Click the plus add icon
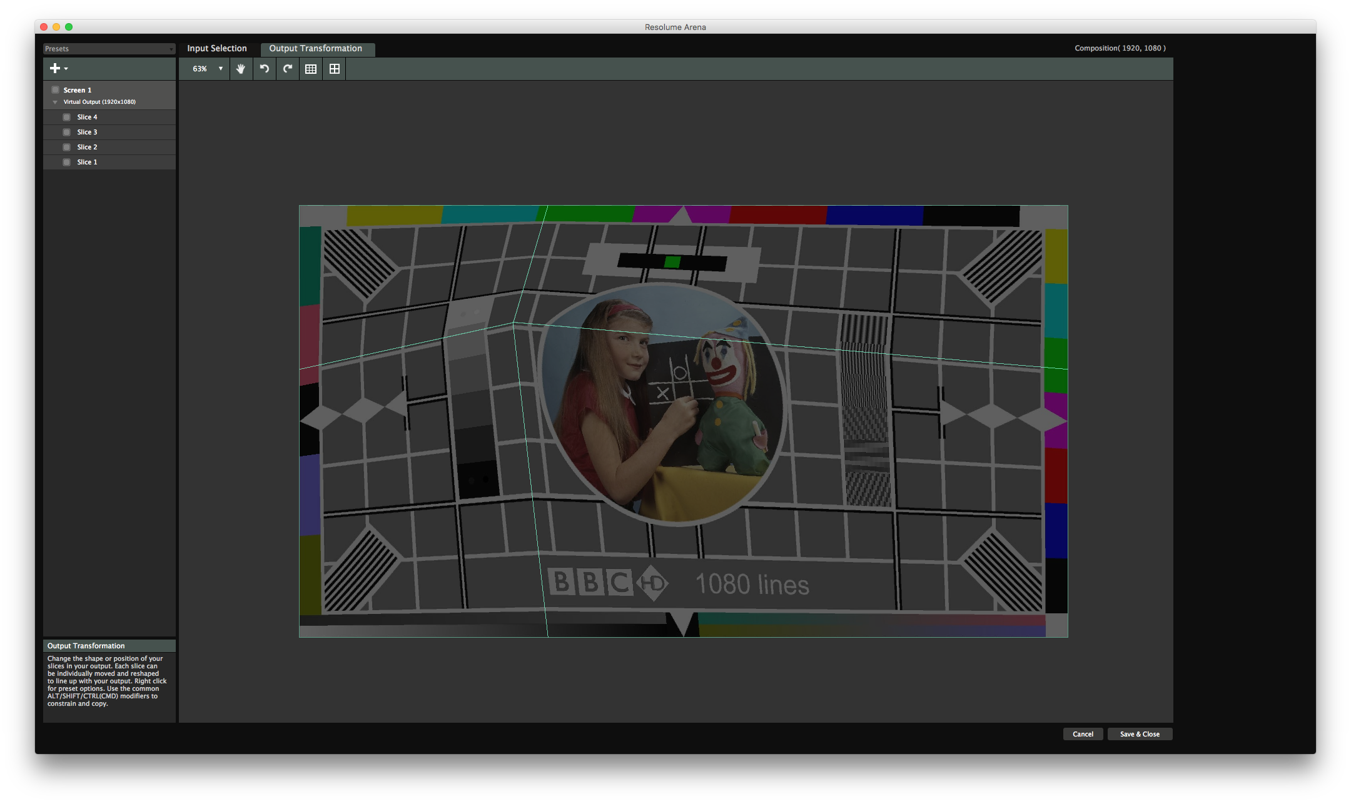Screen dimensions: 1351x804 (55, 68)
